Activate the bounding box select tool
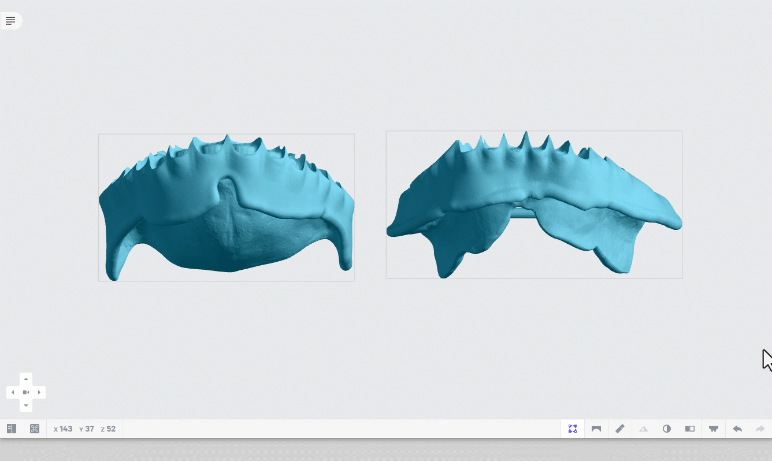Image resolution: width=772 pixels, height=461 pixels. 573,429
